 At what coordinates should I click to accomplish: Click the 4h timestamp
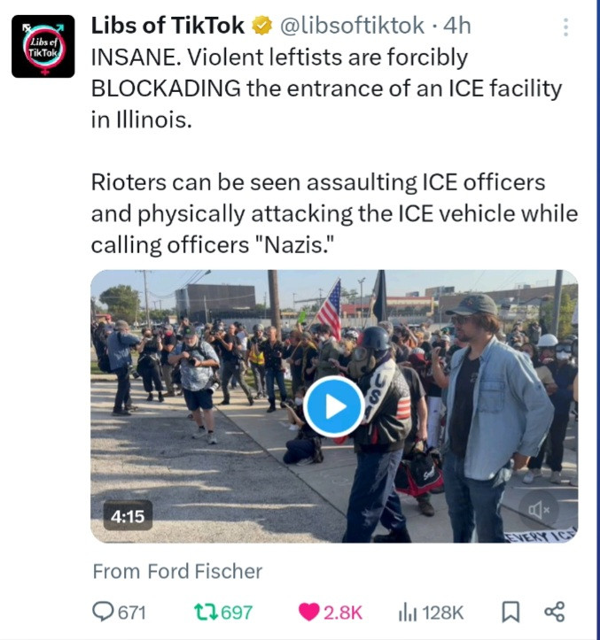(x=456, y=27)
